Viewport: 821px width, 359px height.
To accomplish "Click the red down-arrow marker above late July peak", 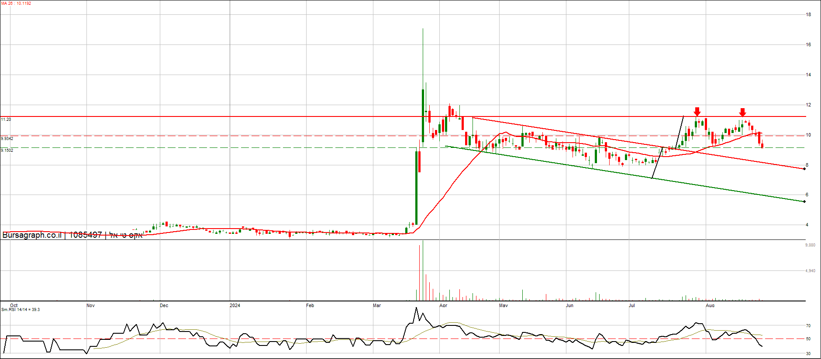I will pyautogui.click(x=697, y=112).
